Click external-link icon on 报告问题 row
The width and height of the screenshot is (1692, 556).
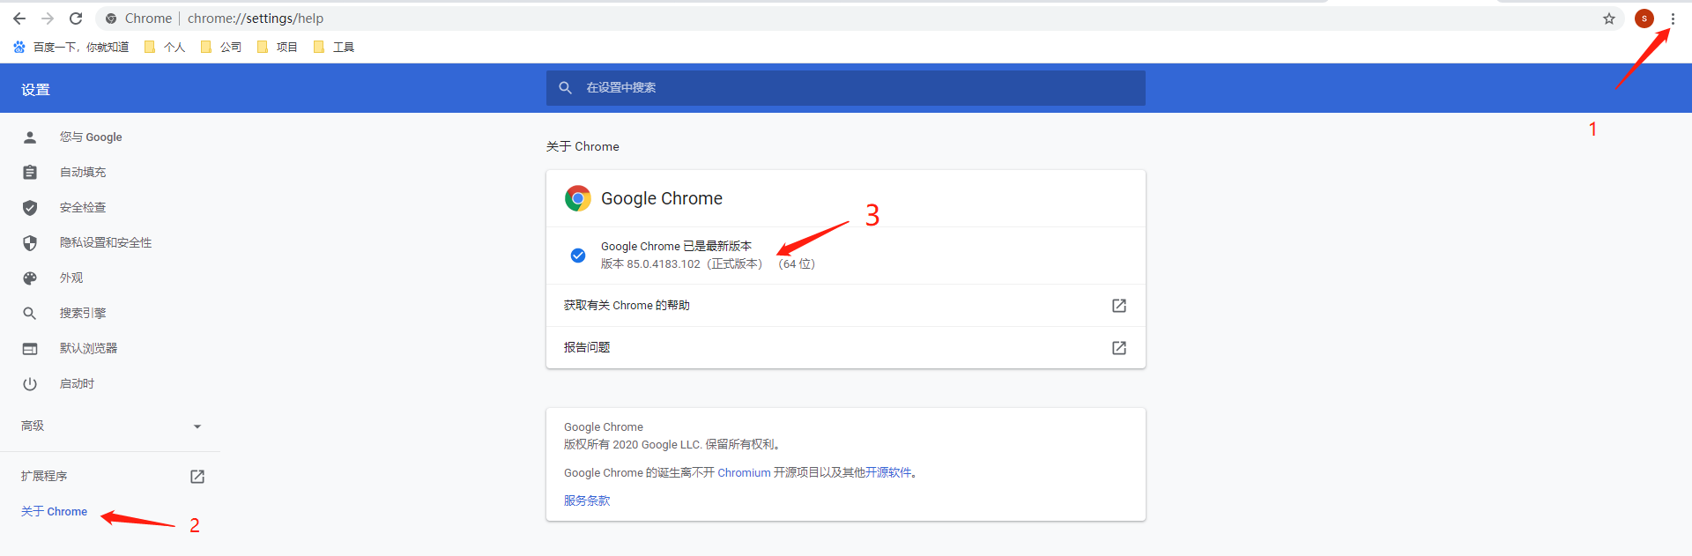(x=1119, y=347)
